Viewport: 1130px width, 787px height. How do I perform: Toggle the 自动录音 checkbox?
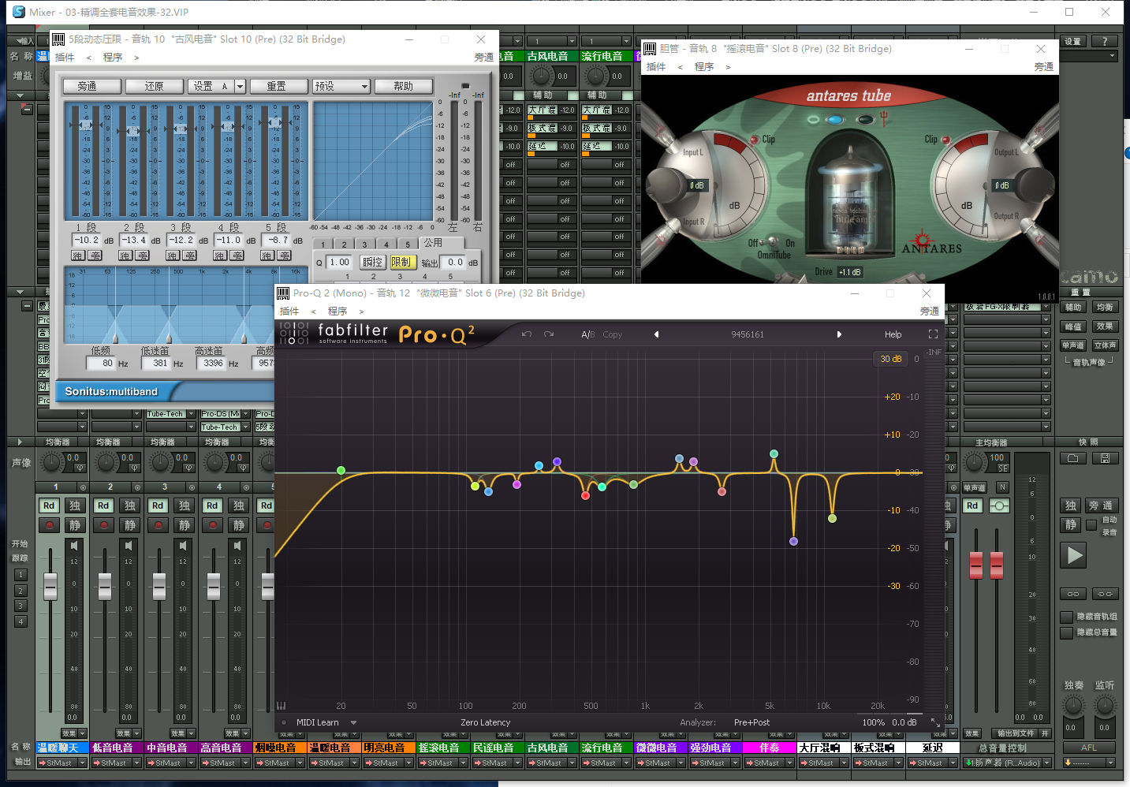pos(1091,525)
